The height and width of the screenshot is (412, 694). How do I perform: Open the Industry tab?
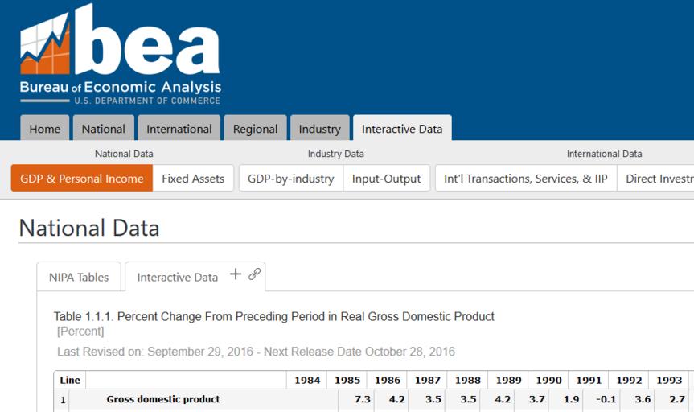pos(319,129)
